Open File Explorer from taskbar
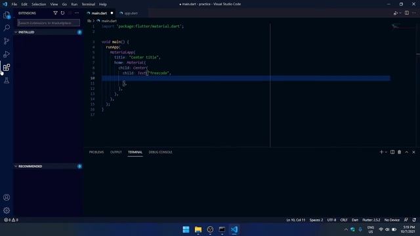The image size is (420, 236). pos(198,229)
